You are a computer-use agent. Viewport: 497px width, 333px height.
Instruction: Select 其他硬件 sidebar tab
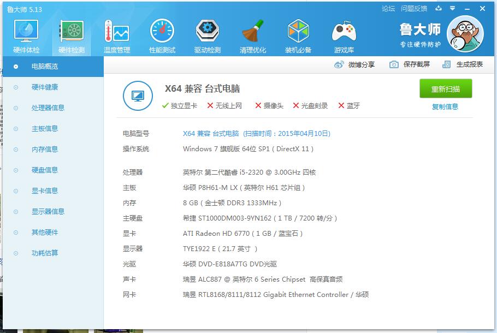[53, 233]
